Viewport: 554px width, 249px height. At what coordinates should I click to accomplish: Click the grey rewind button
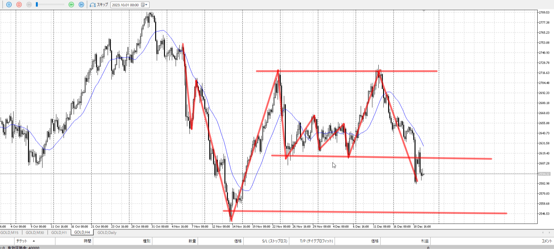(29, 5)
